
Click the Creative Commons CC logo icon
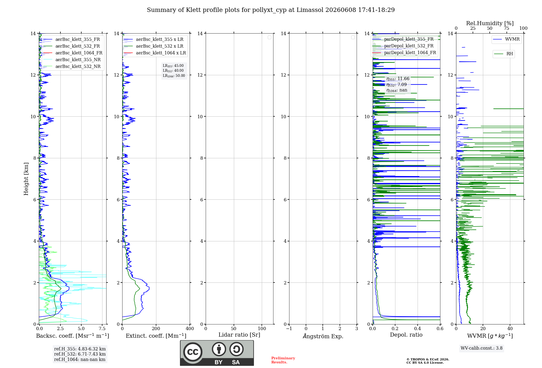point(193,352)
